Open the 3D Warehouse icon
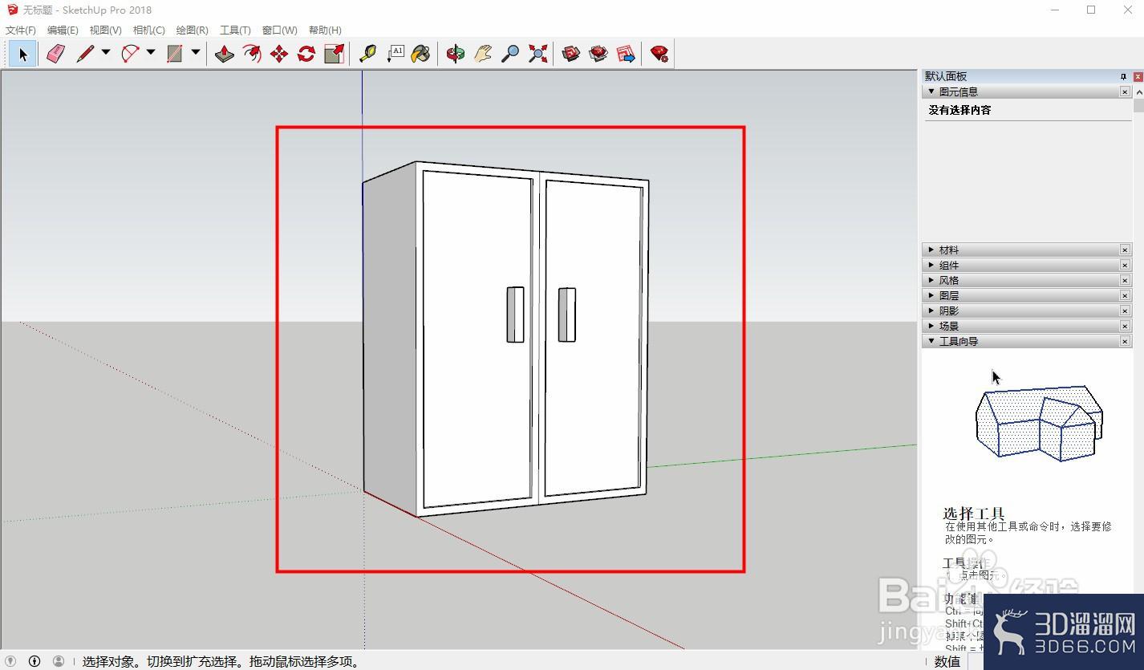 tap(571, 54)
